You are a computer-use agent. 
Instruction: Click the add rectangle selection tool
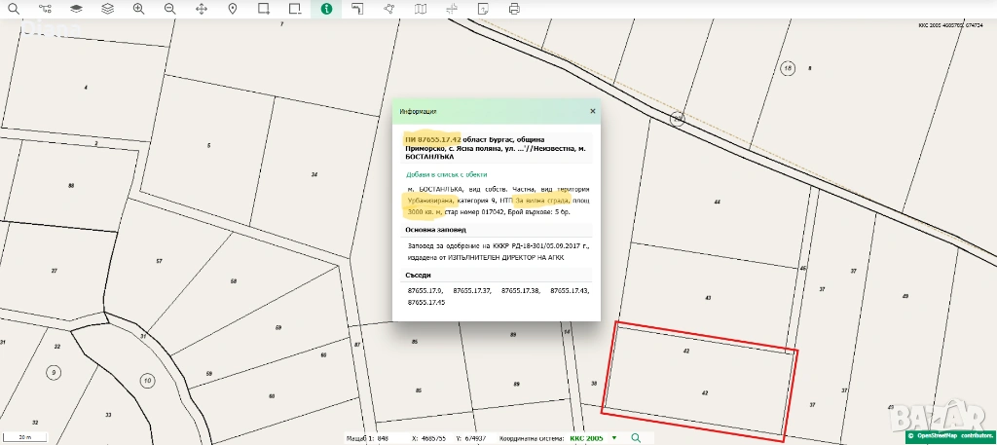pos(264,9)
